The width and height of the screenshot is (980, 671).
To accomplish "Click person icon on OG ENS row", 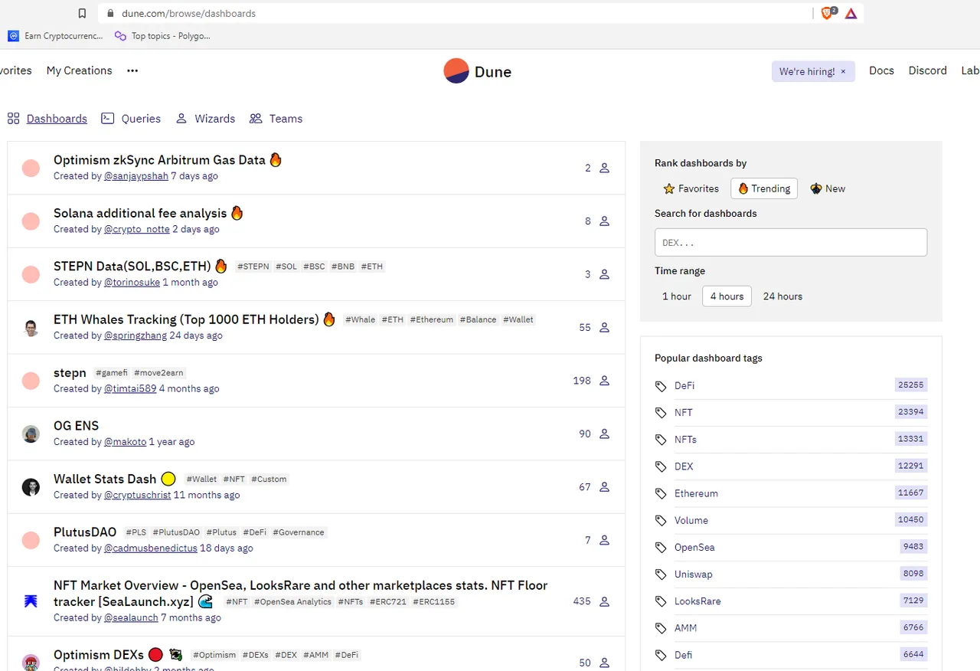I will click(x=604, y=434).
